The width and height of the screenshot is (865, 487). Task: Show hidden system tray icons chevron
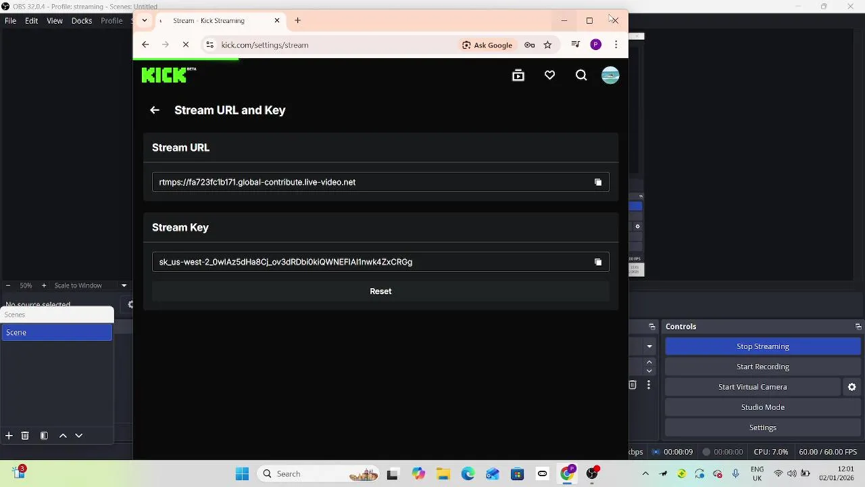[x=645, y=473]
